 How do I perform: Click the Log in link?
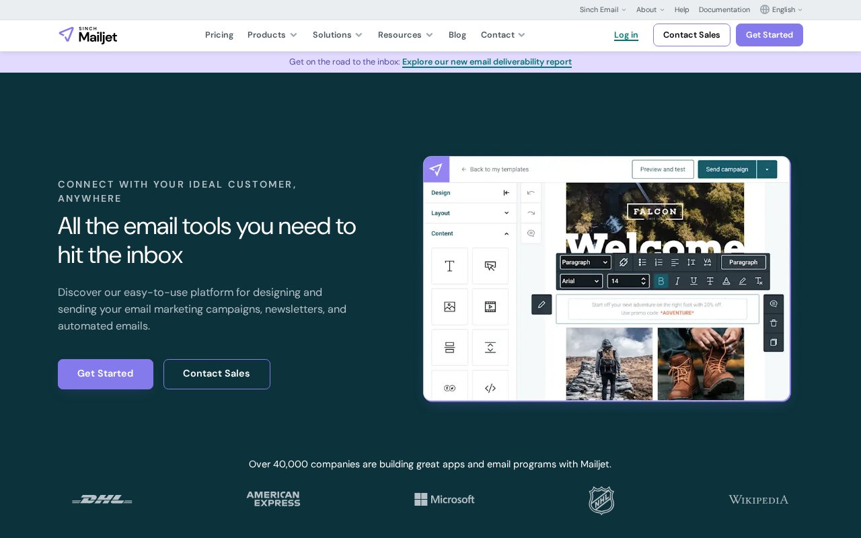(x=626, y=35)
